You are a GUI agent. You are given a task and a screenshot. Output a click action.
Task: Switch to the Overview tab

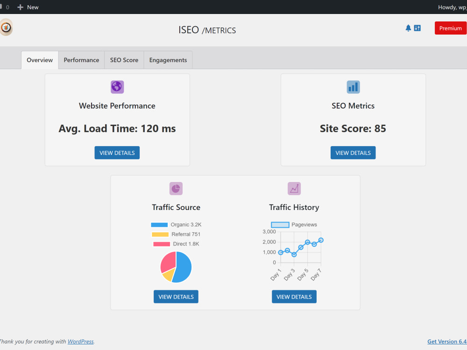[40, 60]
